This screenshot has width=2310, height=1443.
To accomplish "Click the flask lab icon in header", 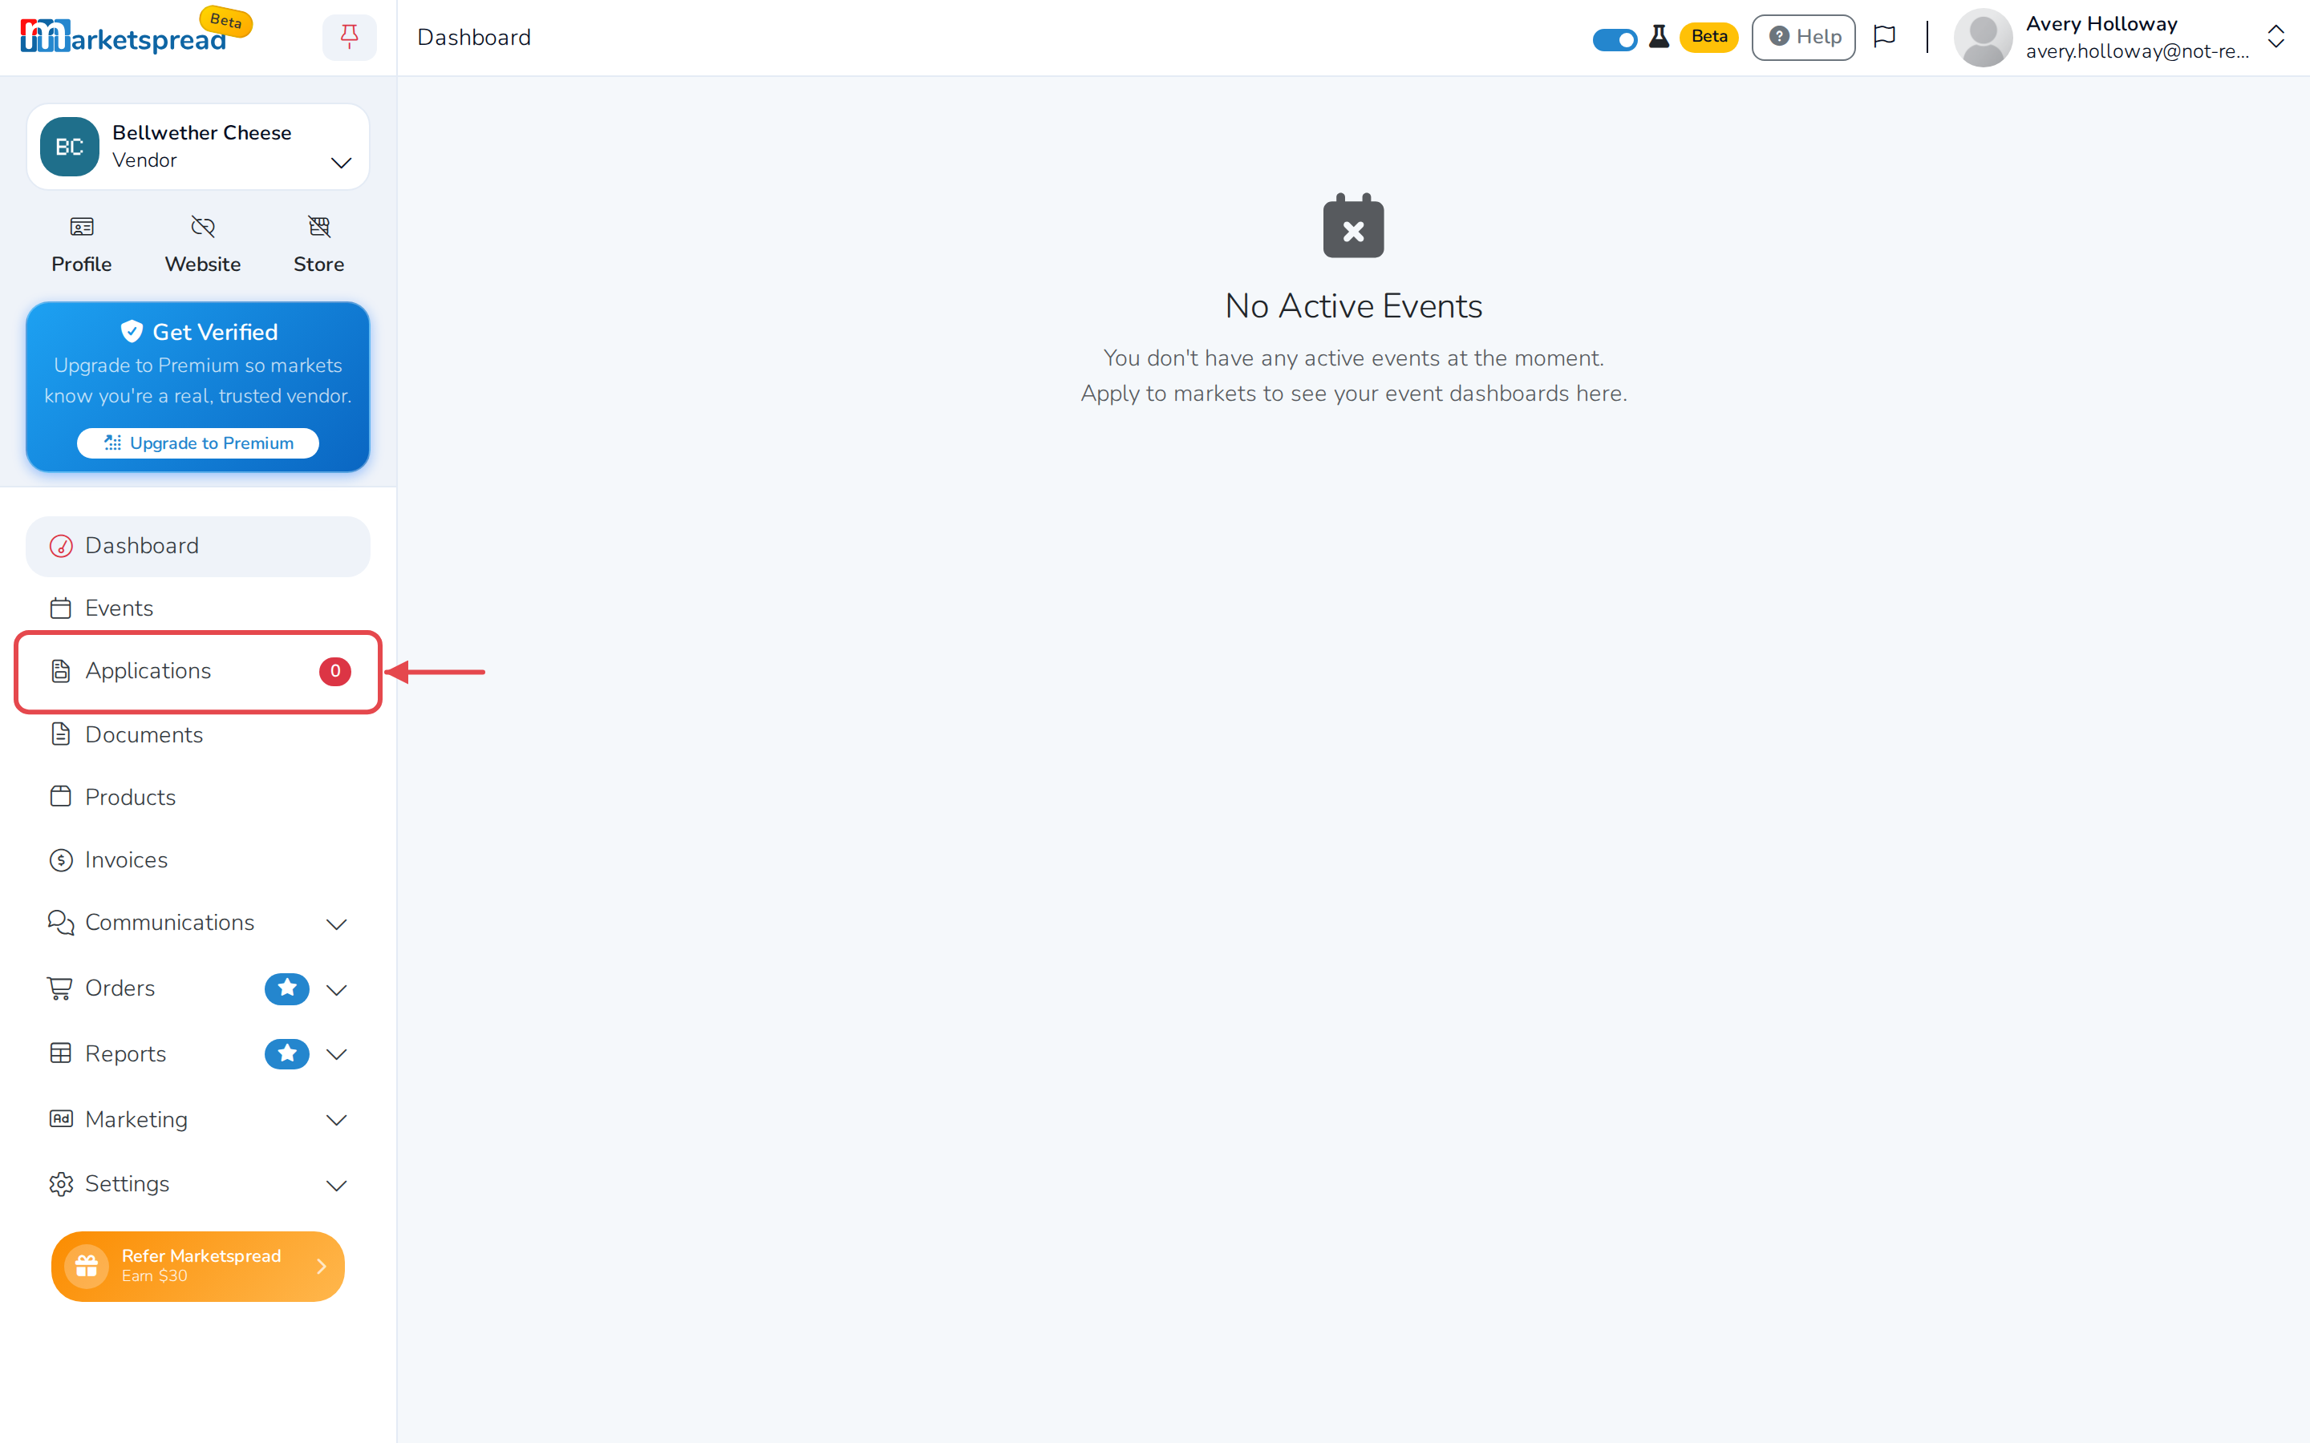I will 1659,37.
